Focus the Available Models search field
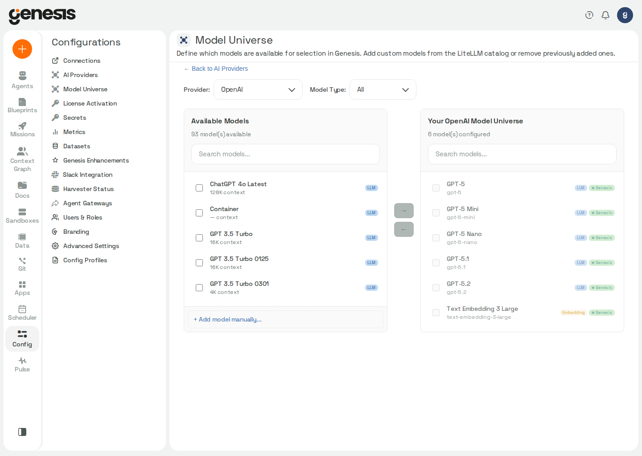This screenshot has width=642, height=456. 285,154
